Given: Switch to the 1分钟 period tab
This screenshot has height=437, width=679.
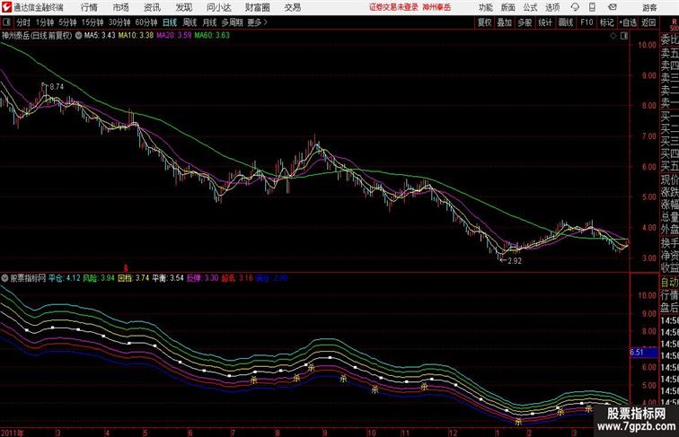Looking at the screenshot, I should (x=45, y=22).
